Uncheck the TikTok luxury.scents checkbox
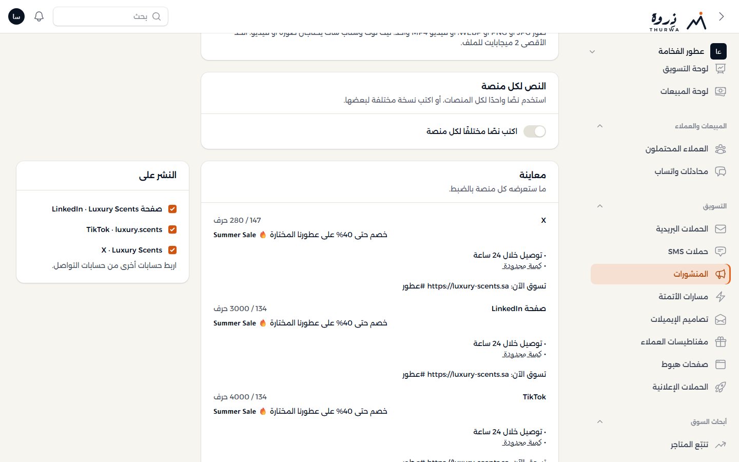739x462 pixels. [172, 229]
